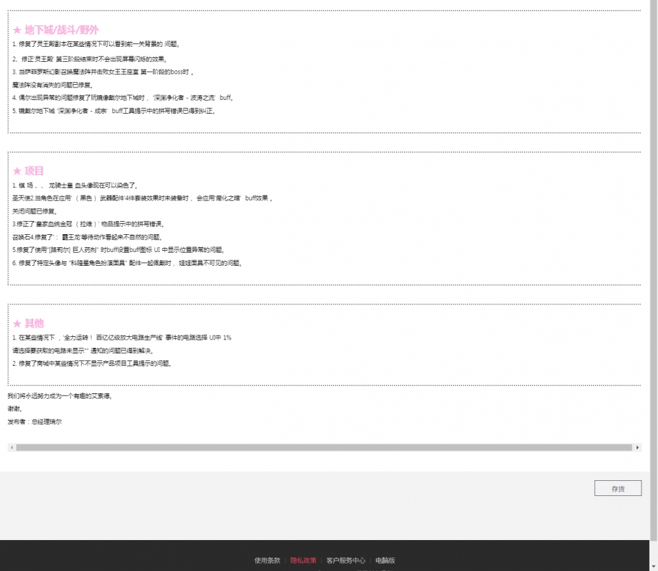
Task: Click the 我们将永远努力 closing sentence
Action: [60, 396]
